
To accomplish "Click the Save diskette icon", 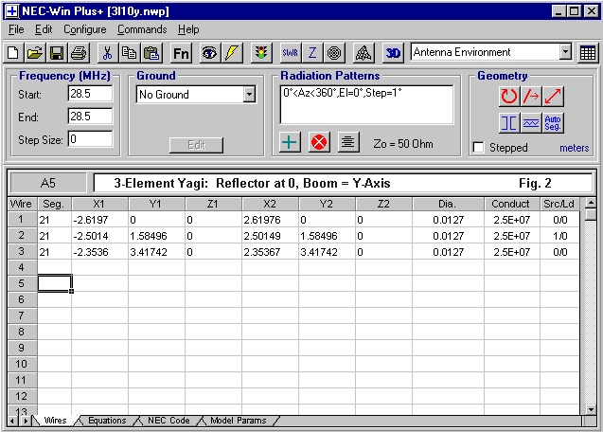I will [x=56, y=53].
